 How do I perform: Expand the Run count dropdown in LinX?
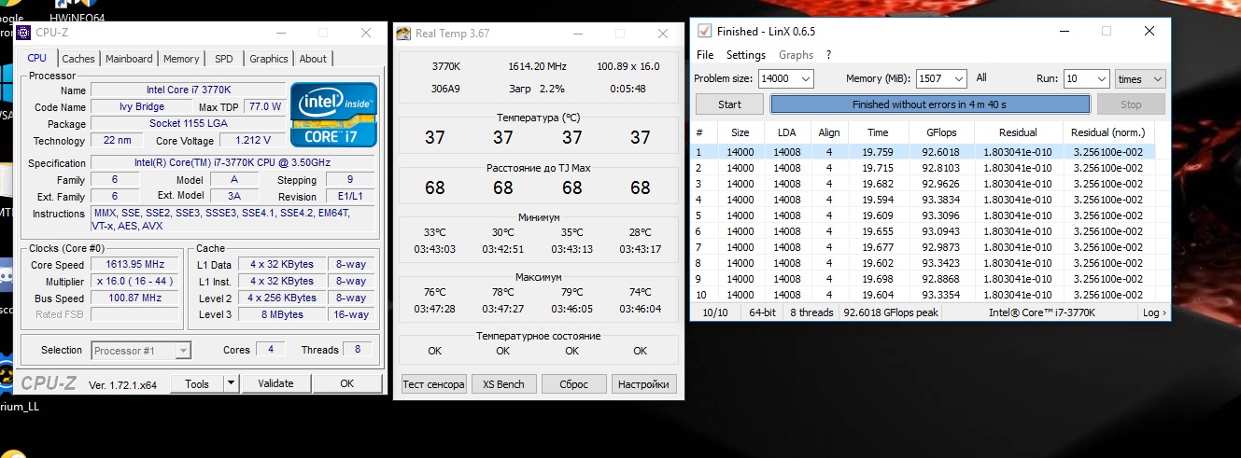pyautogui.click(x=1100, y=79)
